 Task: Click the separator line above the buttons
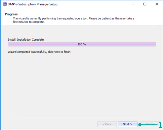pos(82,118)
